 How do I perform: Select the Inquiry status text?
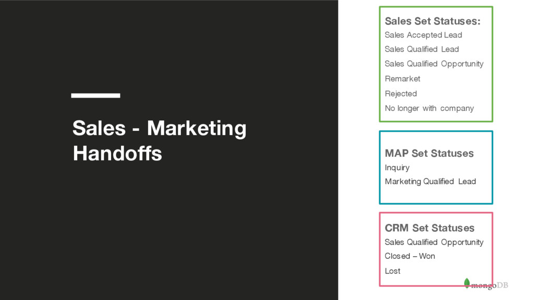pyautogui.click(x=397, y=168)
